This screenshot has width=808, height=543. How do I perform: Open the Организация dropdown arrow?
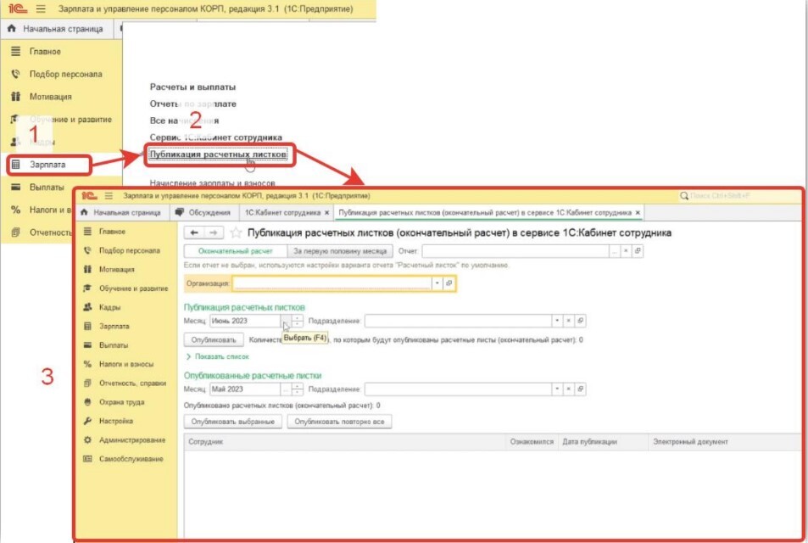[437, 283]
